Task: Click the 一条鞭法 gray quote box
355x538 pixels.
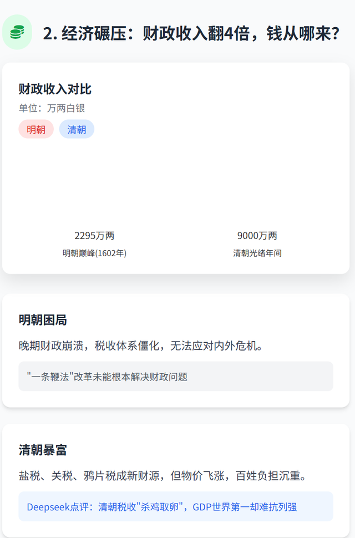Action: (176, 377)
